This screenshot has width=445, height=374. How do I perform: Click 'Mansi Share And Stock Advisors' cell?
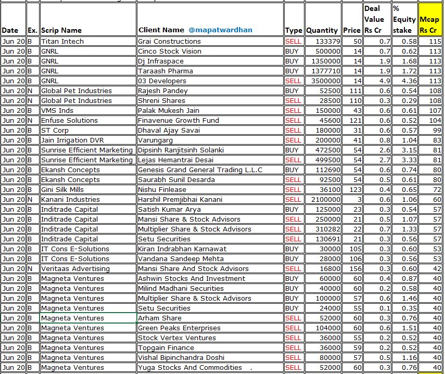point(210,269)
